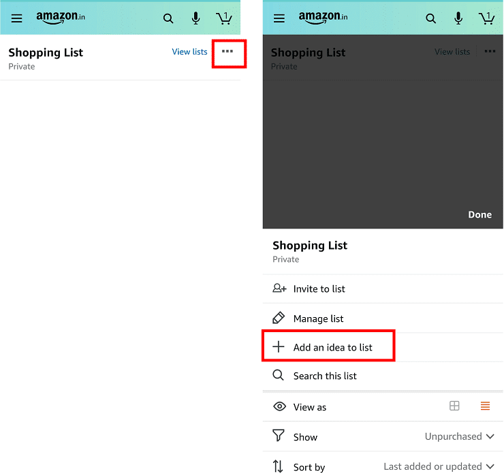Viewport: 504px width, 476px height.
Task: Expand the Unpurchased show filter dropdown
Action: click(x=459, y=436)
